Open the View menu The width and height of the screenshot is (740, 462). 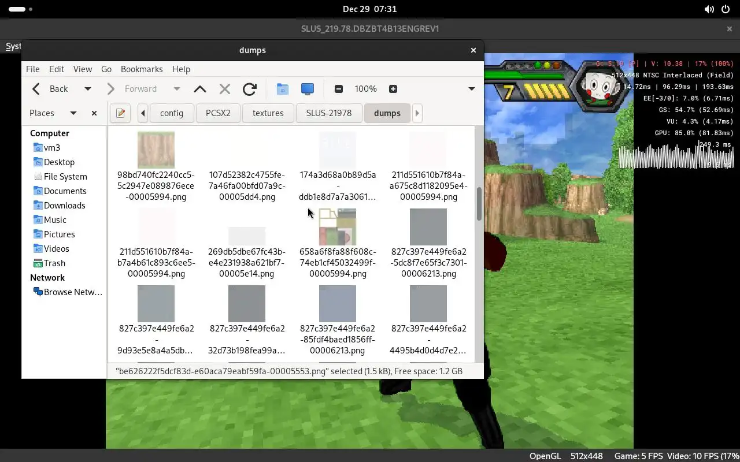(83, 69)
